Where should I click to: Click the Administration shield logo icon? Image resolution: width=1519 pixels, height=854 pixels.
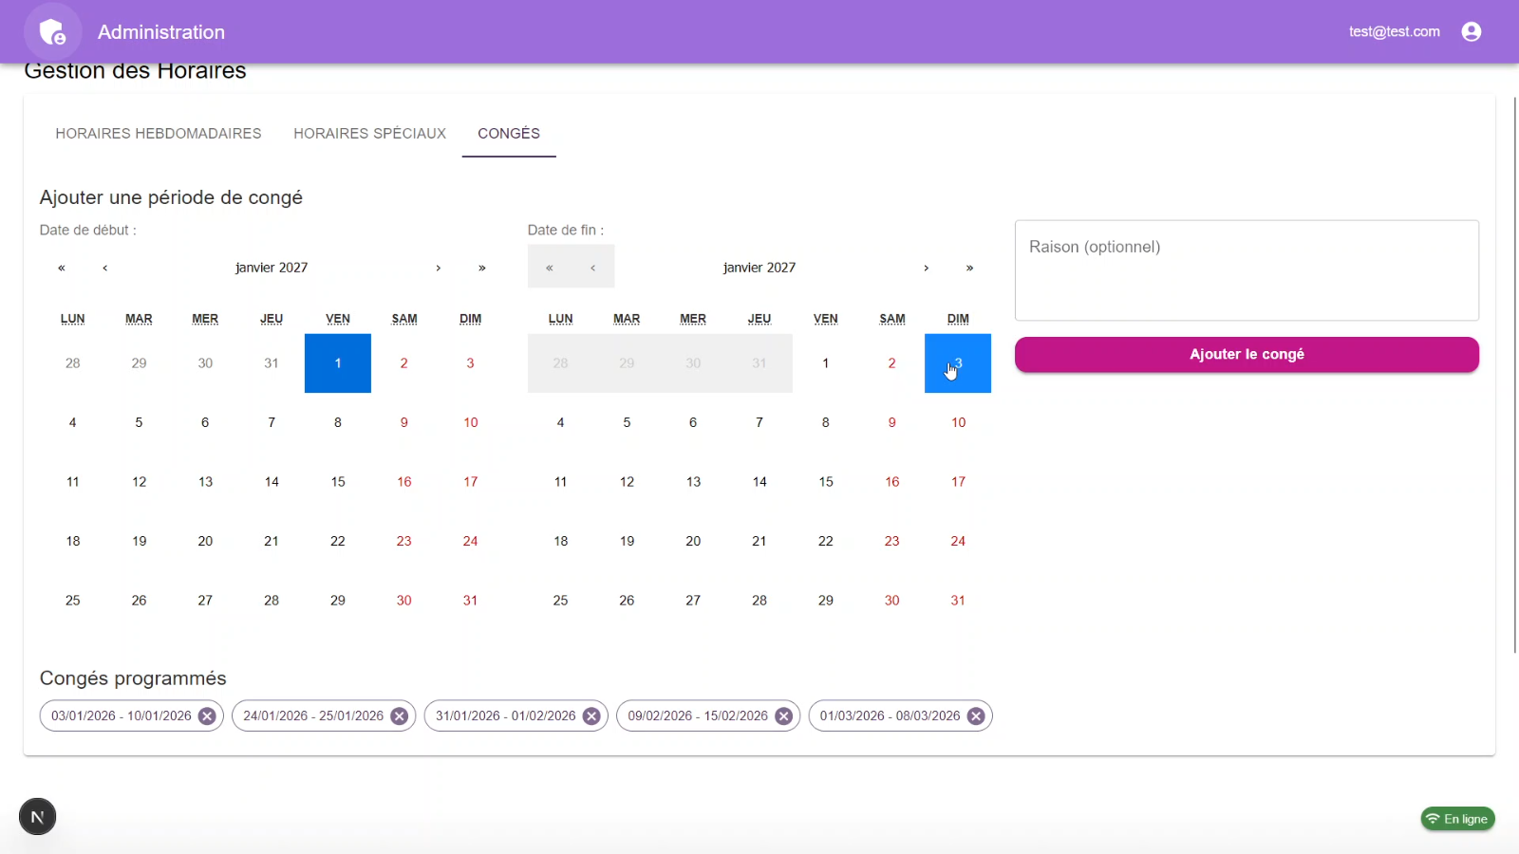click(52, 32)
